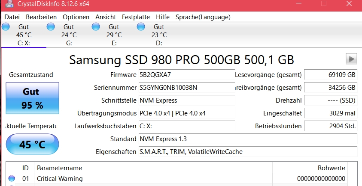Viewport: 362px width, 186px height.
Task: Click the serial number field S5GYNG0NB10038N
Action: pyautogui.click(x=186, y=88)
